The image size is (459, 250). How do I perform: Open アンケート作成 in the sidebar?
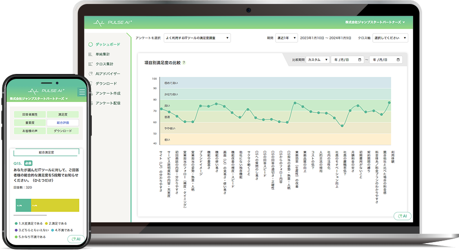pyautogui.click(x=107, y=93)
